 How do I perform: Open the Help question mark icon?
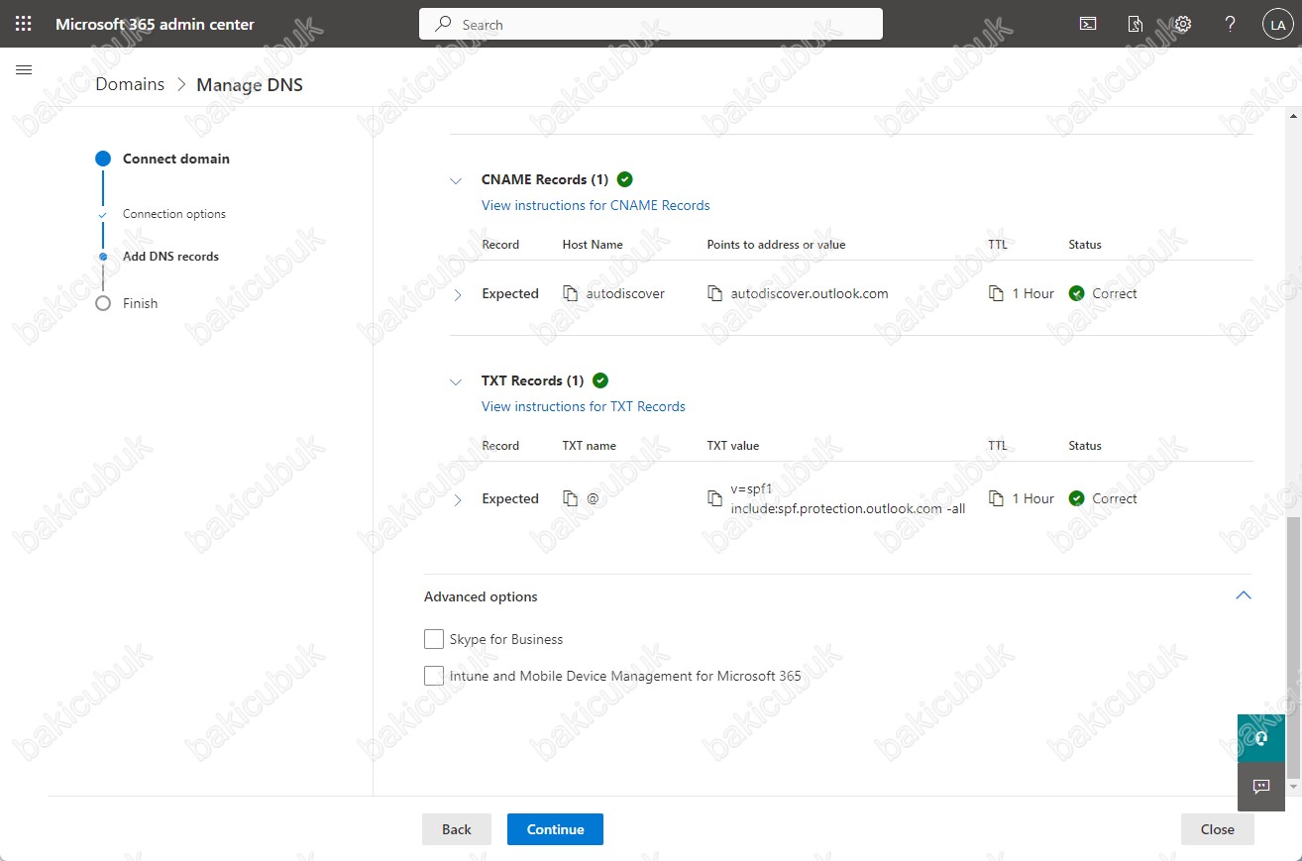point(1231,24)
